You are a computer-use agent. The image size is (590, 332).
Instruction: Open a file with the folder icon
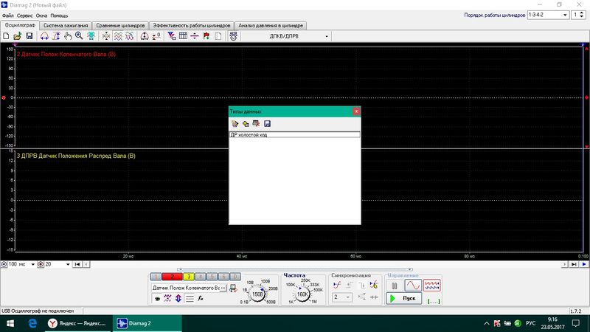[x=17, y=36]
